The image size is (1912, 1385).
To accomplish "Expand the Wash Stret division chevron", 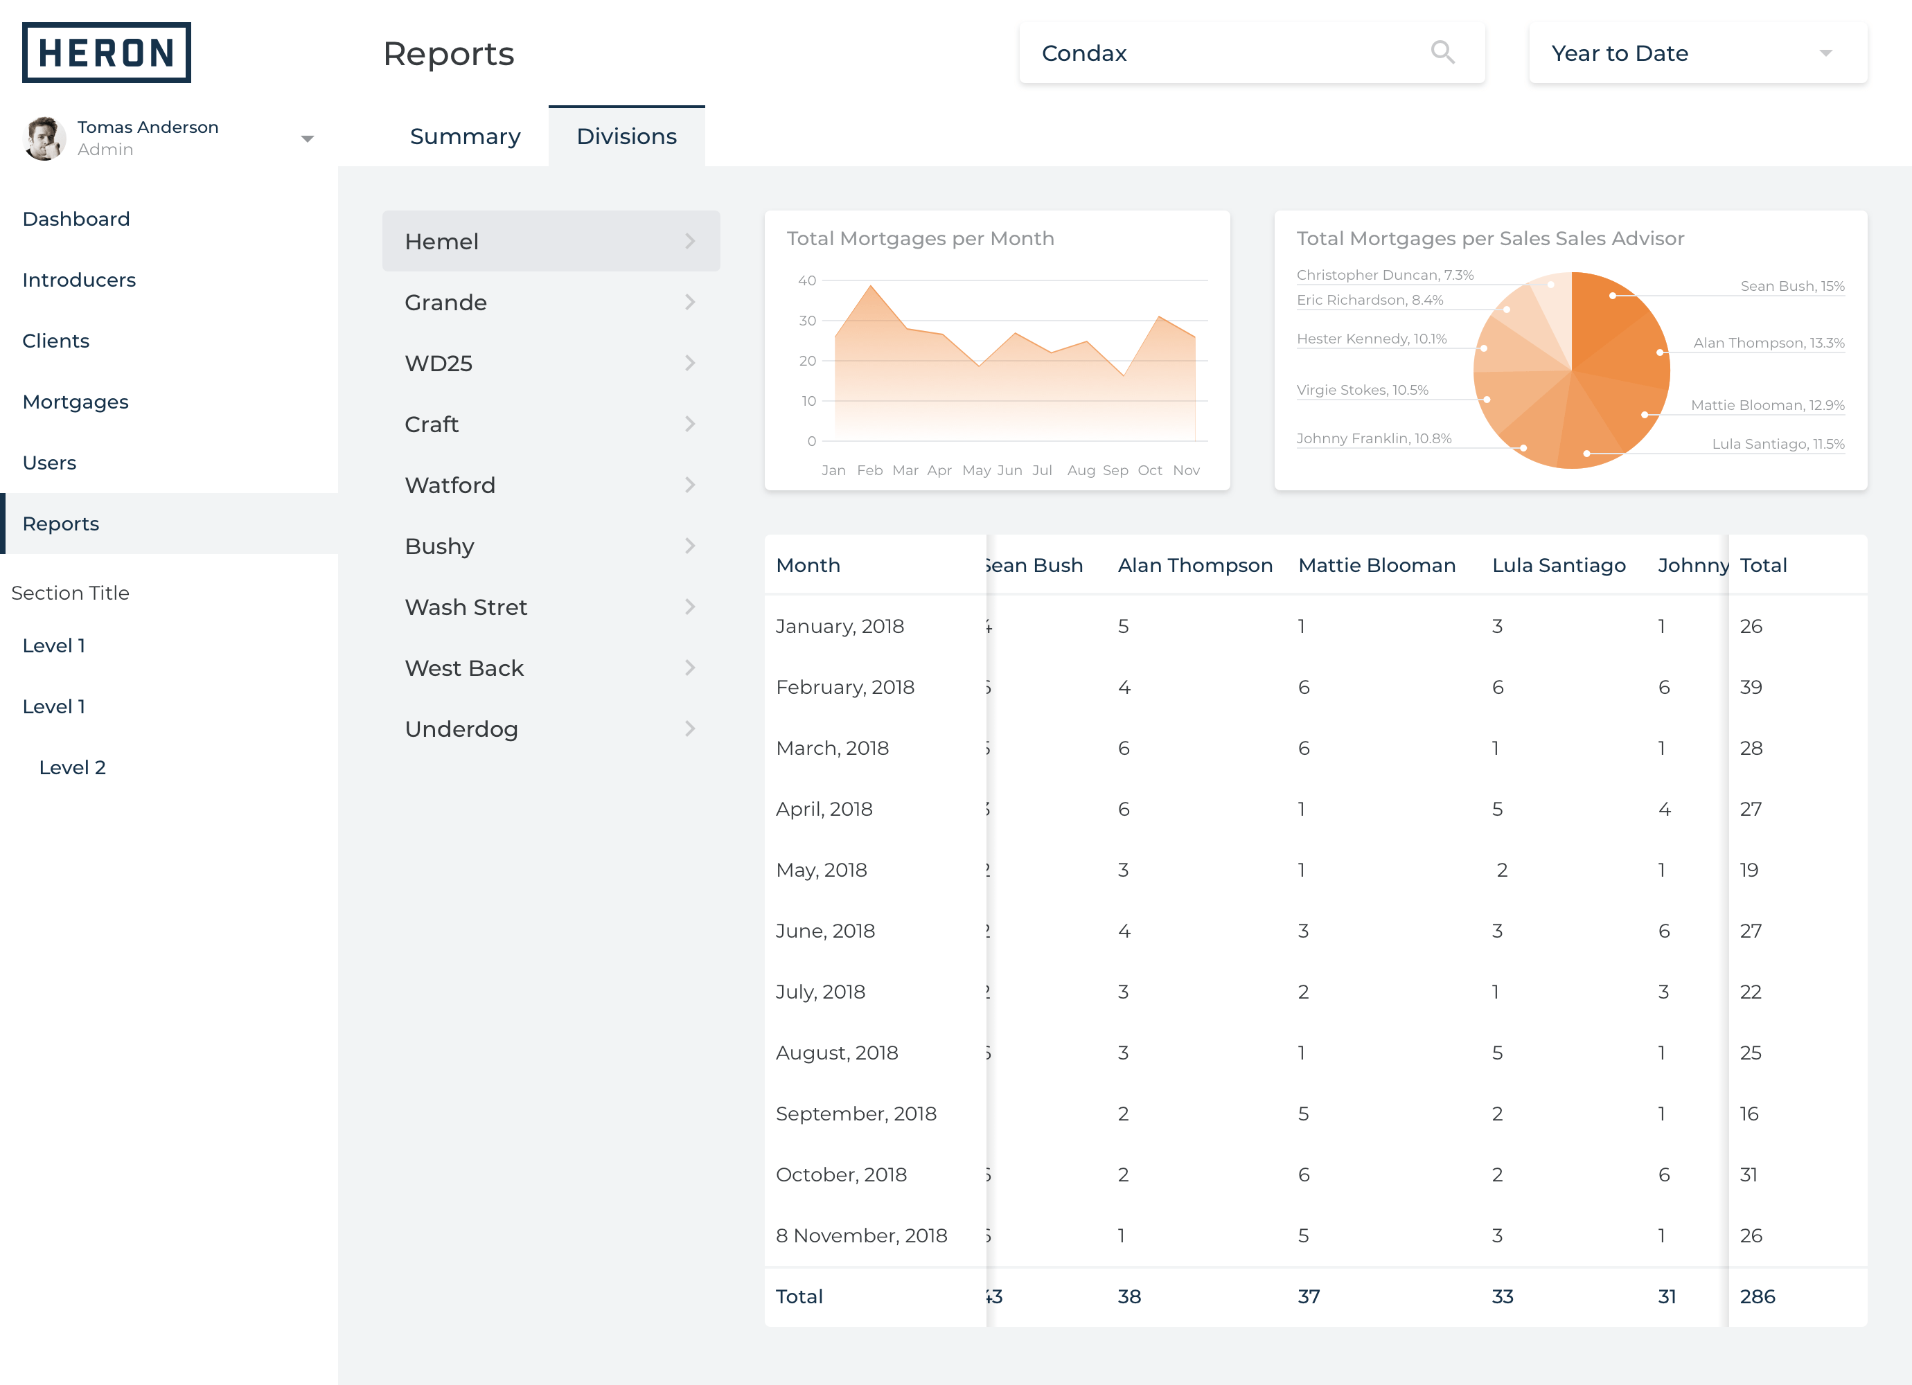I will [x=689, y=607].
